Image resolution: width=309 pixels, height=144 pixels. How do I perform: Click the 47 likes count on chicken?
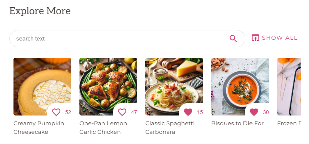pos(134,112)
